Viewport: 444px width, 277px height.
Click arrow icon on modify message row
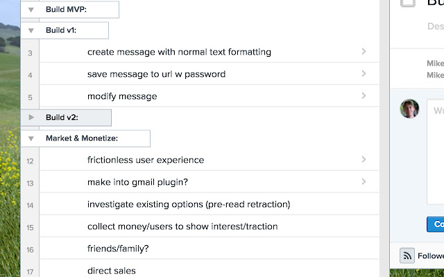pos(364,96)
